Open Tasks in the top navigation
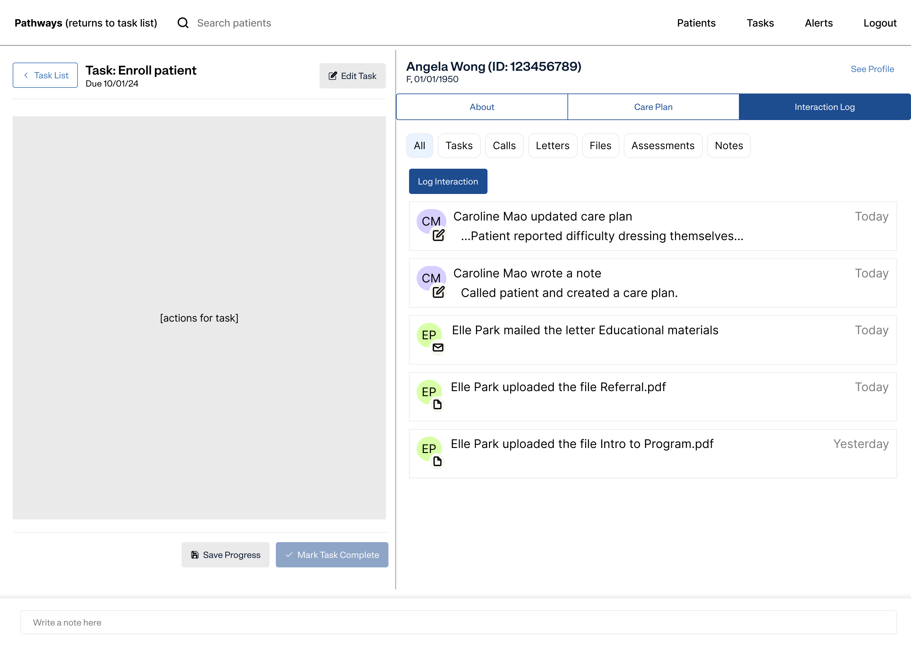 (x=760, y=23)
